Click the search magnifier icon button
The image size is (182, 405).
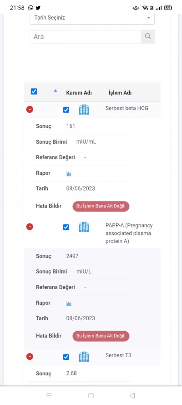(x=148, y=36)
